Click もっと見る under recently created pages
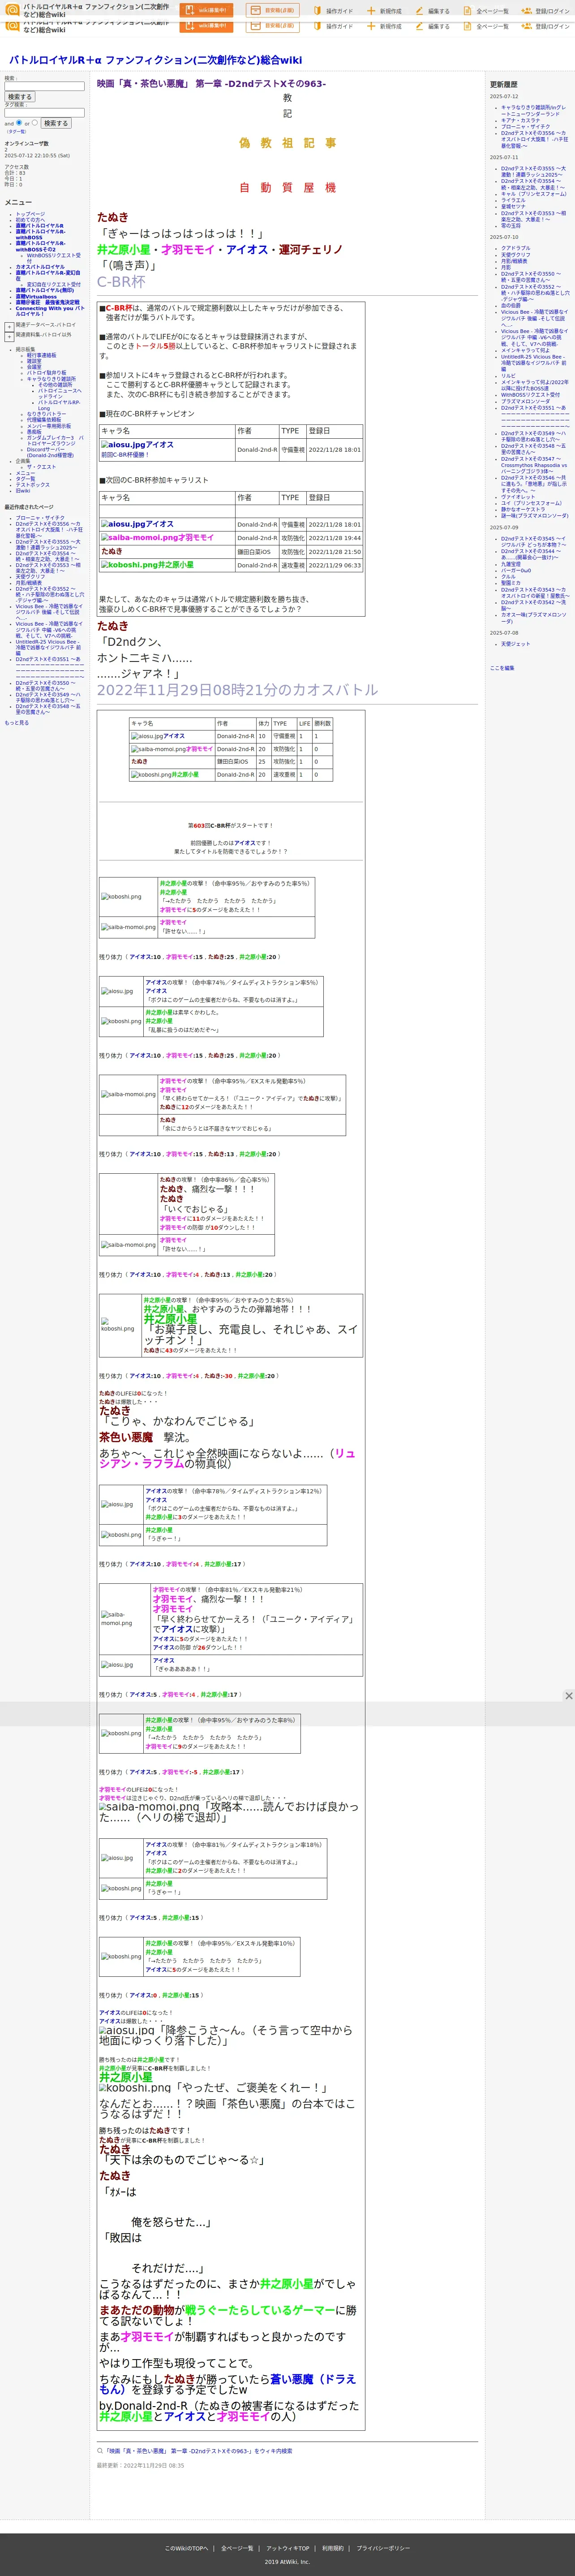The height and width of the screenshot is (2576, 575). [x=17, y=723]
